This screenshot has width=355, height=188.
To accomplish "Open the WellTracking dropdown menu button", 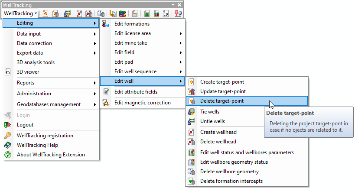I will coord(20,13).
